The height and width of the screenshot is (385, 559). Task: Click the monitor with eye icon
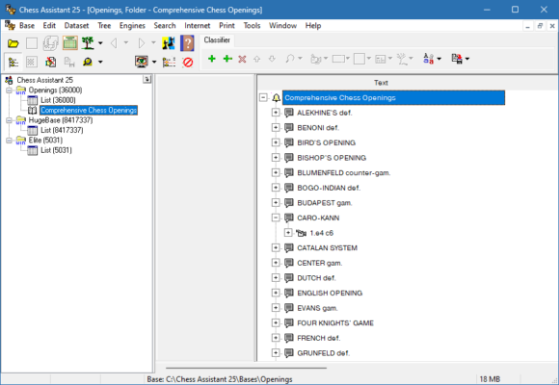click(x=142, y=62)
